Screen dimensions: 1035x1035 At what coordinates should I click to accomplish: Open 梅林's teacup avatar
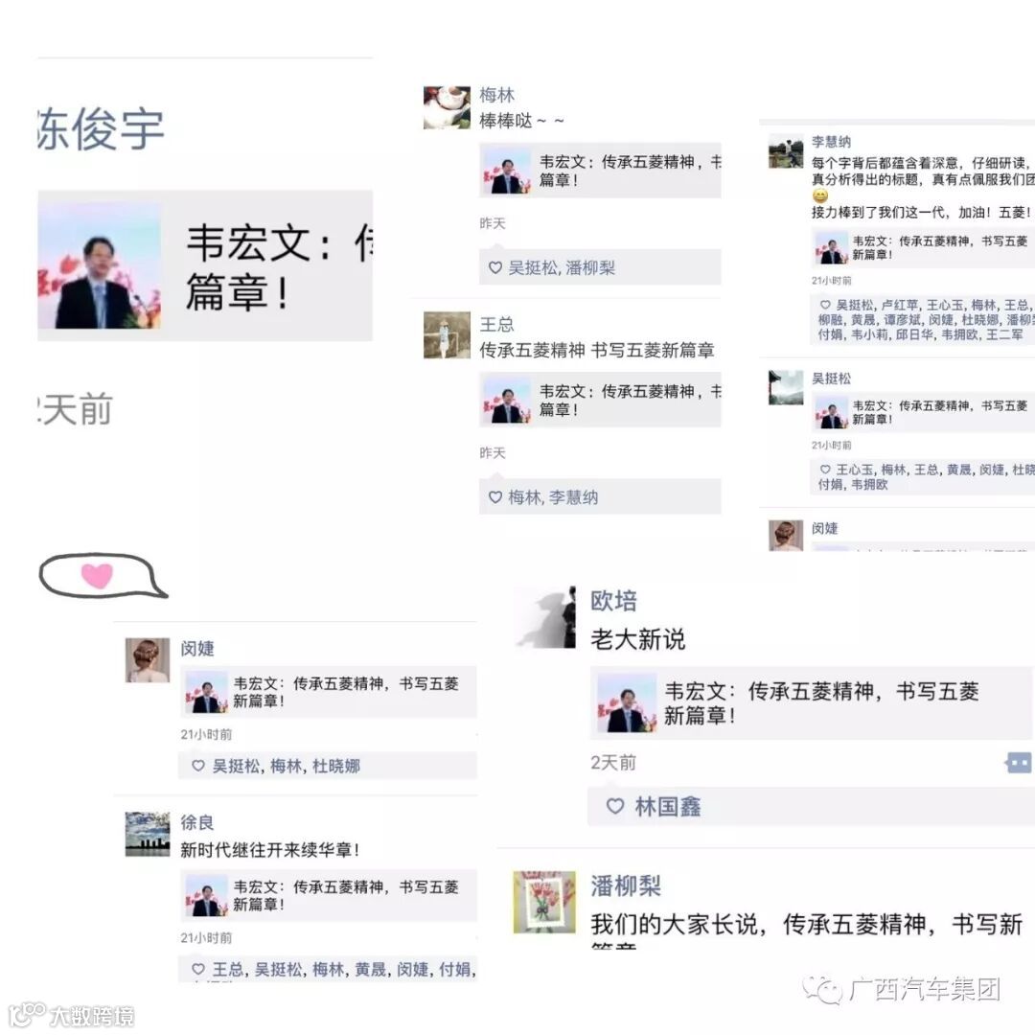(x=447, y=107)
